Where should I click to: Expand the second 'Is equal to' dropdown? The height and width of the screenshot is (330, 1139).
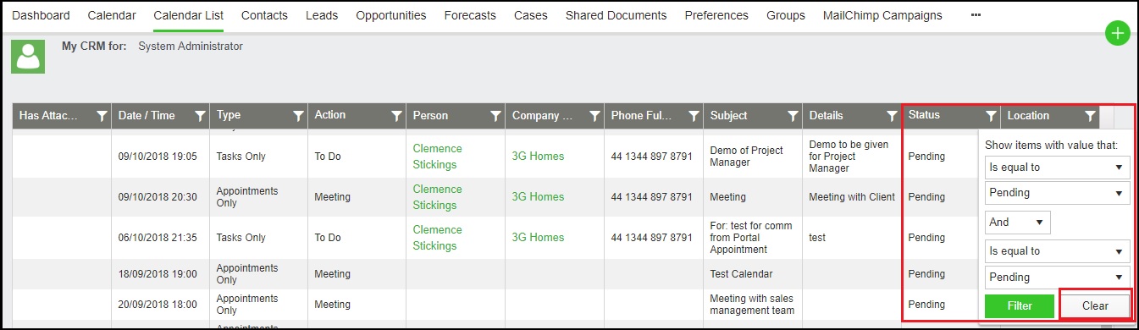click(1058, 251)
